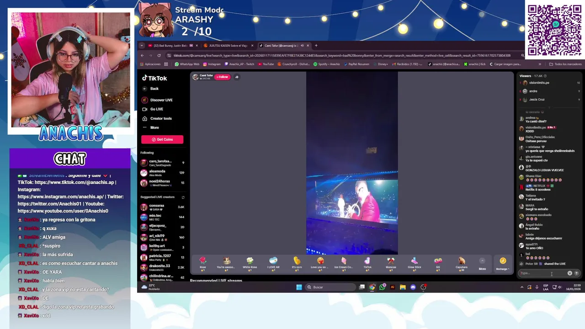Viewport: 585px width, 329px height.
Task: Close the Cami Tafur TikTok tab
Action: coord(308,46)
